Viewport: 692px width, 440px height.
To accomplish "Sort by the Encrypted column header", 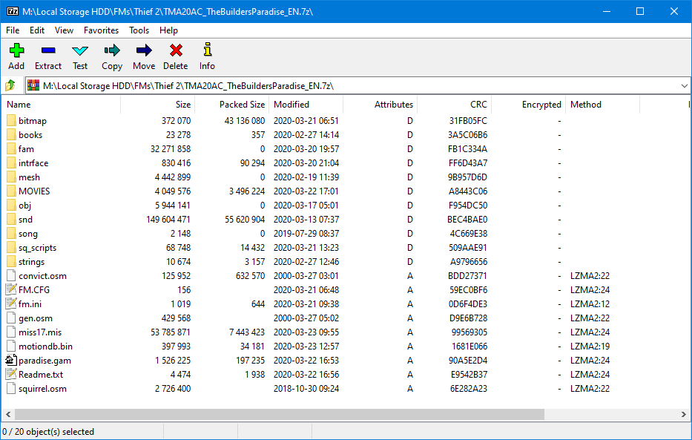I will [x=528, y=105].
